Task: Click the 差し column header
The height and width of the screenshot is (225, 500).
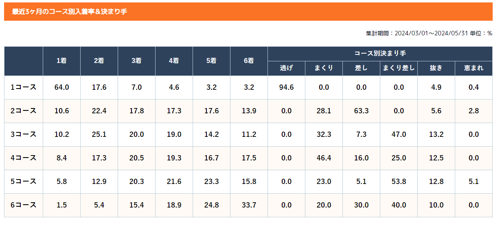Action: tap(361, 68)
